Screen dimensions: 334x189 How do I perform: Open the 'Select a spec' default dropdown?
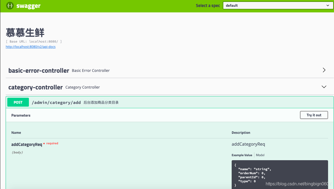pyautogui.click(x=278, y=5)
